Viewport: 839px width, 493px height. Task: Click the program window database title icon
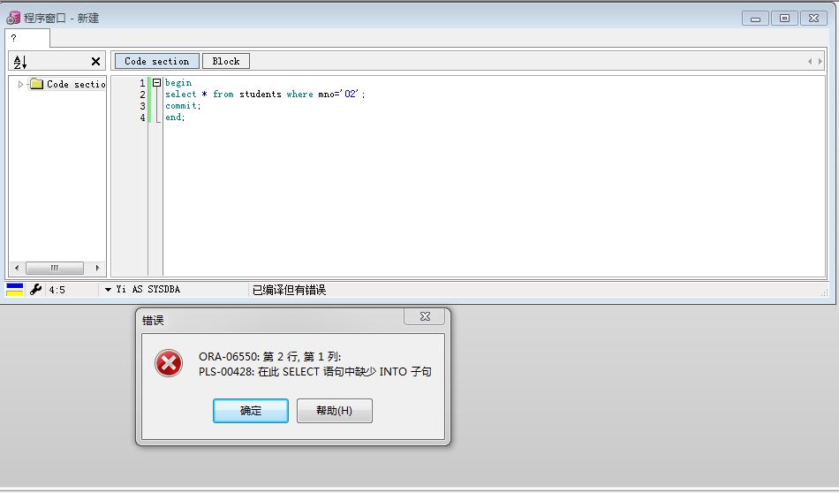pos(13,18)
